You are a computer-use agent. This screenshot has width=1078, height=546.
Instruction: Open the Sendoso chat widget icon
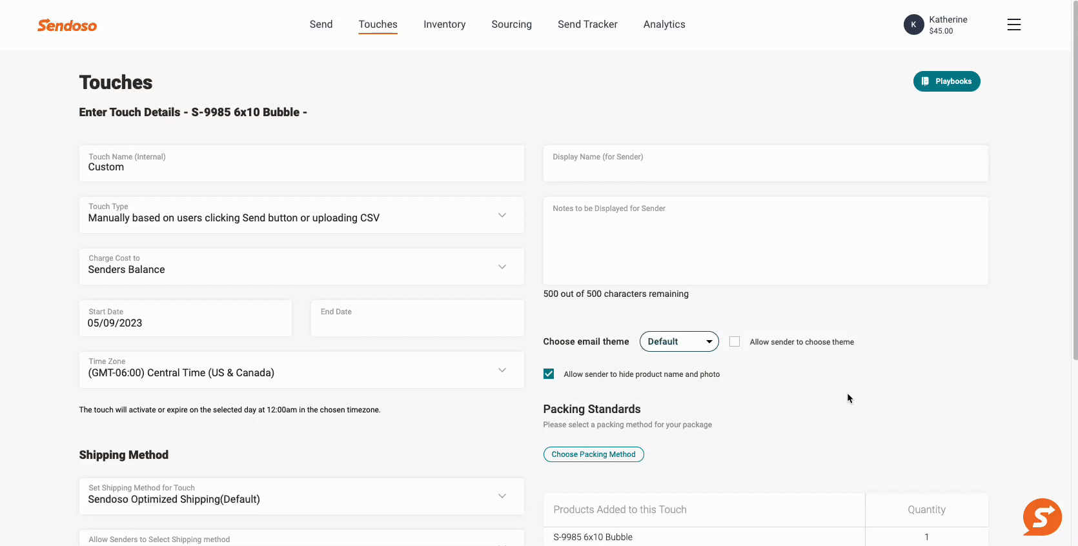pos(1042,517)
